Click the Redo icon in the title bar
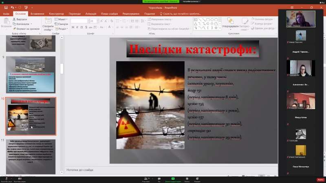Screen dimensions: 326x183 coord(20,8)
